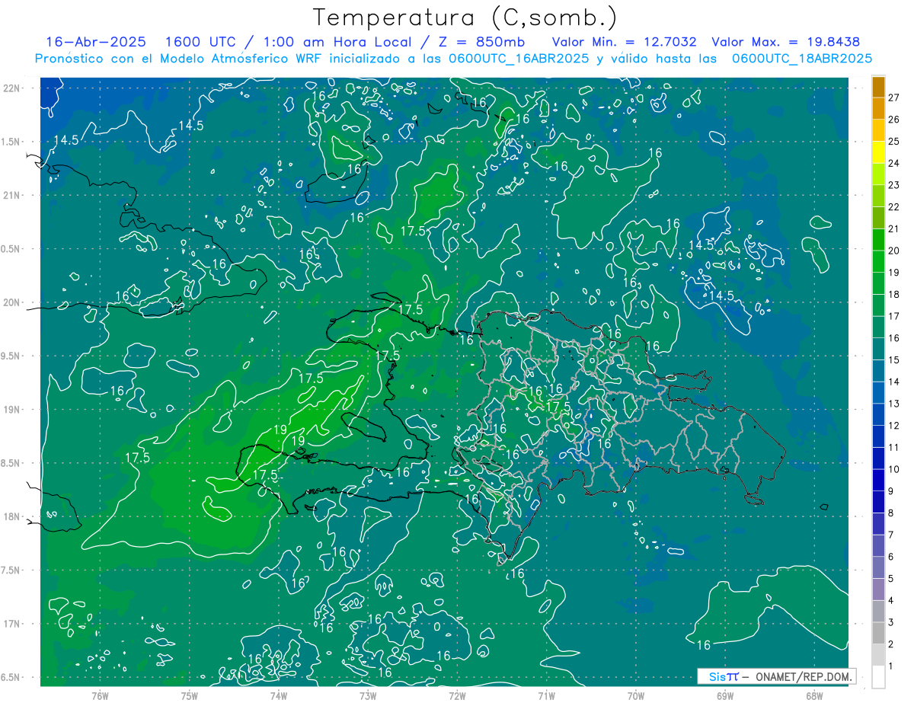Click the legend value "17" on the color scale
Image resolution: width=914 pixels, height=706 pixels.
893,316
